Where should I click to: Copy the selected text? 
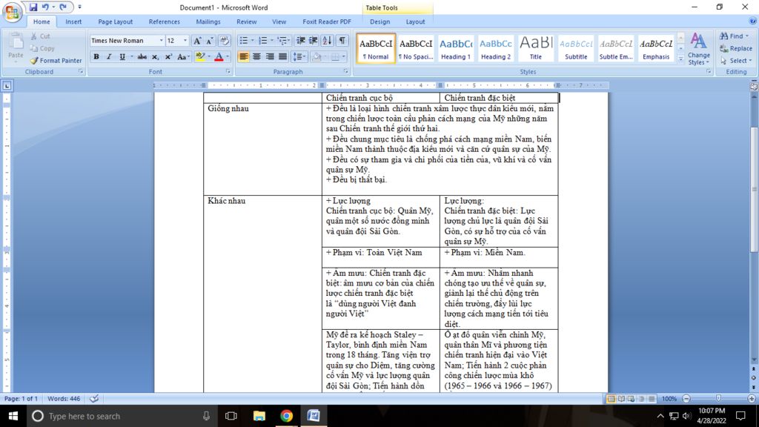click(x=42, y=48)
